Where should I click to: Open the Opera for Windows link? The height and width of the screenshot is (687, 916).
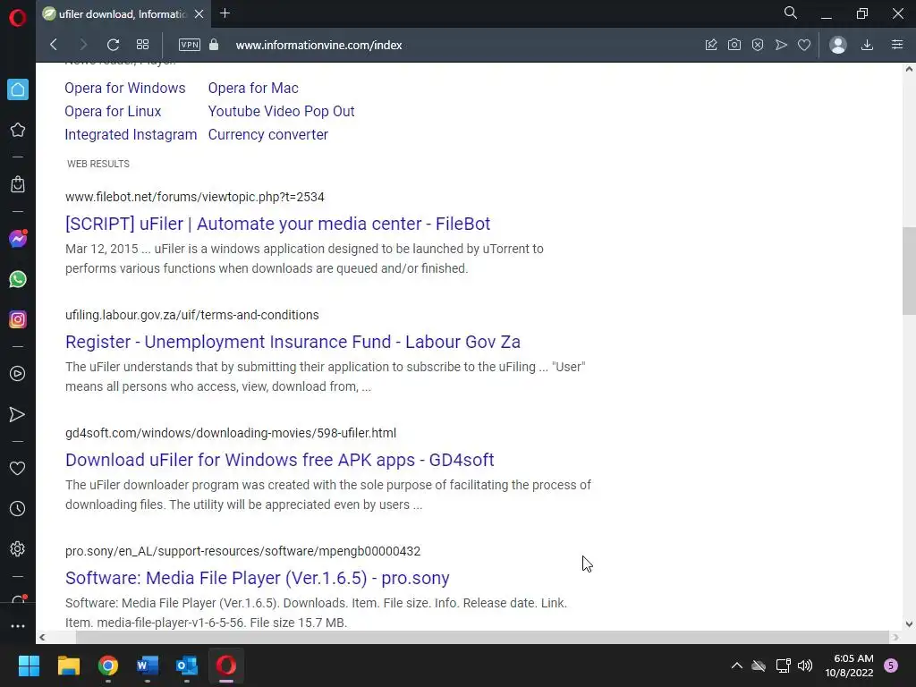[125, 89]
